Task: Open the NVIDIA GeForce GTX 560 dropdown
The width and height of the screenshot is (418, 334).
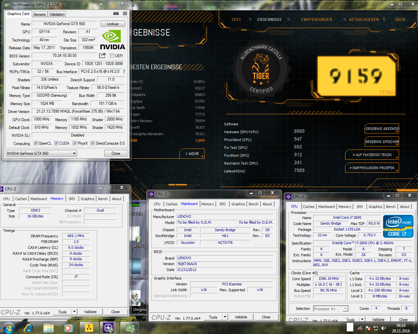Action: (42, 153)
